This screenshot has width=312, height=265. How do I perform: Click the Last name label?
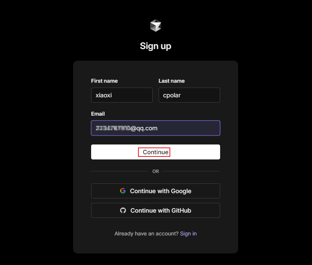point(171,81)
